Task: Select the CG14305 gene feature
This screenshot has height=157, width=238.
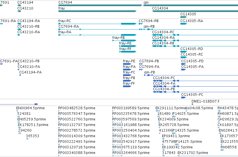Action: [184, 17]
